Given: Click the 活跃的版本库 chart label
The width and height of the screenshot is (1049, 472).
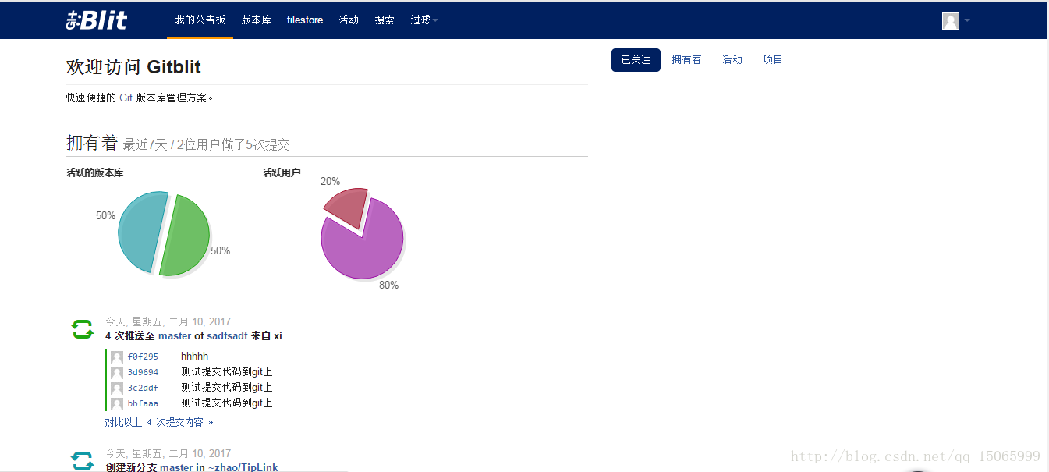Looking at the screenshot, I should pos(94,173).
